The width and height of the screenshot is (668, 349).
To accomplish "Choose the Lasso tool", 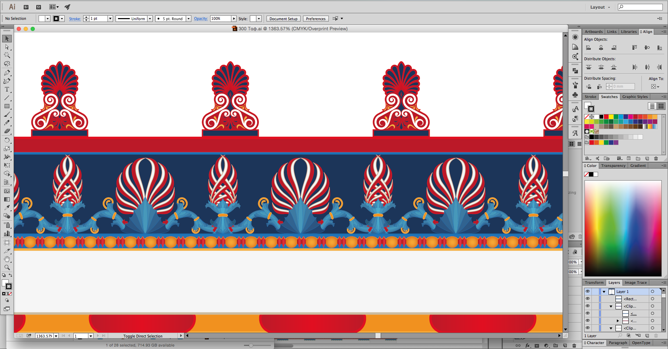I will (7, 64).
